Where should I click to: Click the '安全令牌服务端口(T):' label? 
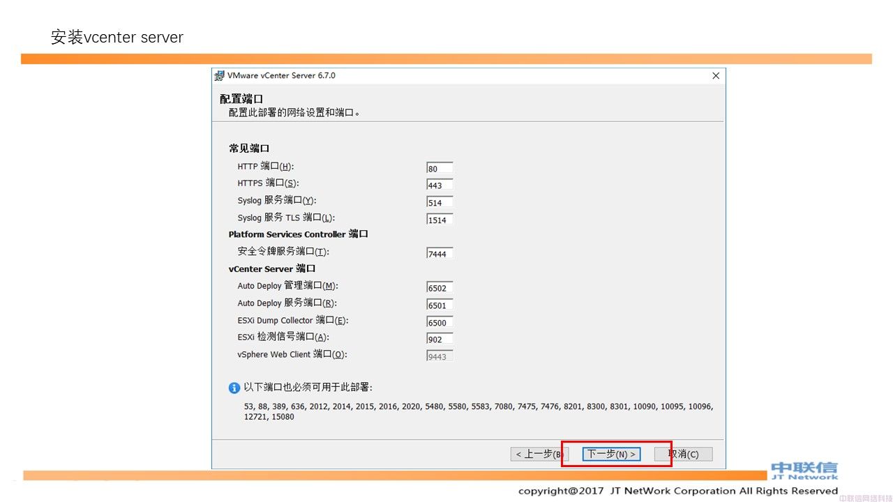click(x=283, y=252)
